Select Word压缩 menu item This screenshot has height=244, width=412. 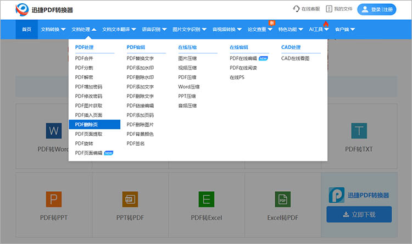pos(188,87)
